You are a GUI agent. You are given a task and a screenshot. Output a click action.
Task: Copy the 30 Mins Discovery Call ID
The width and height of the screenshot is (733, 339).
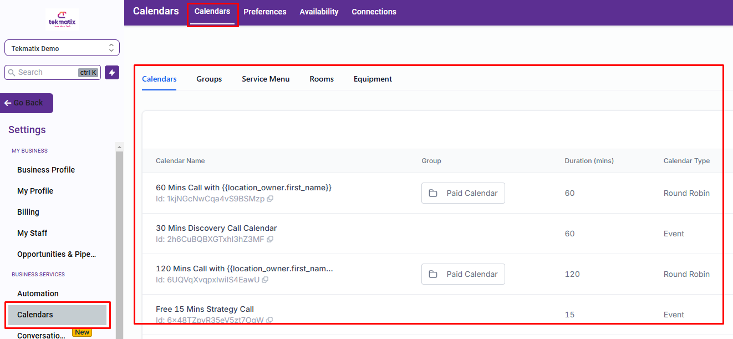[270, 239]
